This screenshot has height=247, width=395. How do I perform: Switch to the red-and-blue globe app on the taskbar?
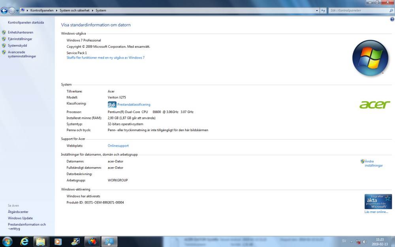click(92, 242)
